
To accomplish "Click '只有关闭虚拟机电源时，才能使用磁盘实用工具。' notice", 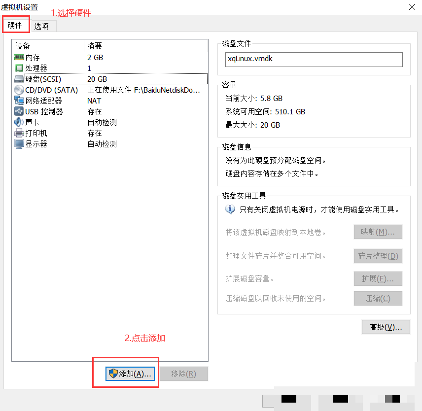I will (x=319, y=209).
